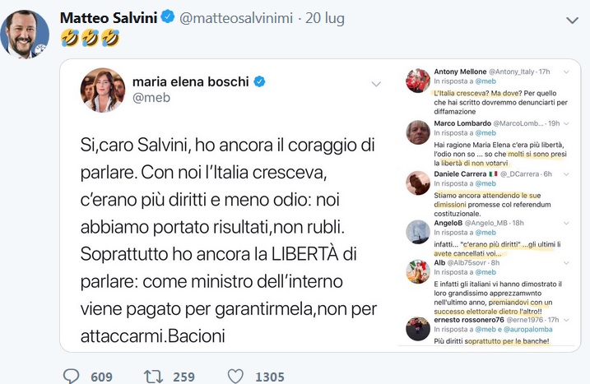The image size is (590, 384).
Task: Click the three laughing emojis
Action: point(91,37)
